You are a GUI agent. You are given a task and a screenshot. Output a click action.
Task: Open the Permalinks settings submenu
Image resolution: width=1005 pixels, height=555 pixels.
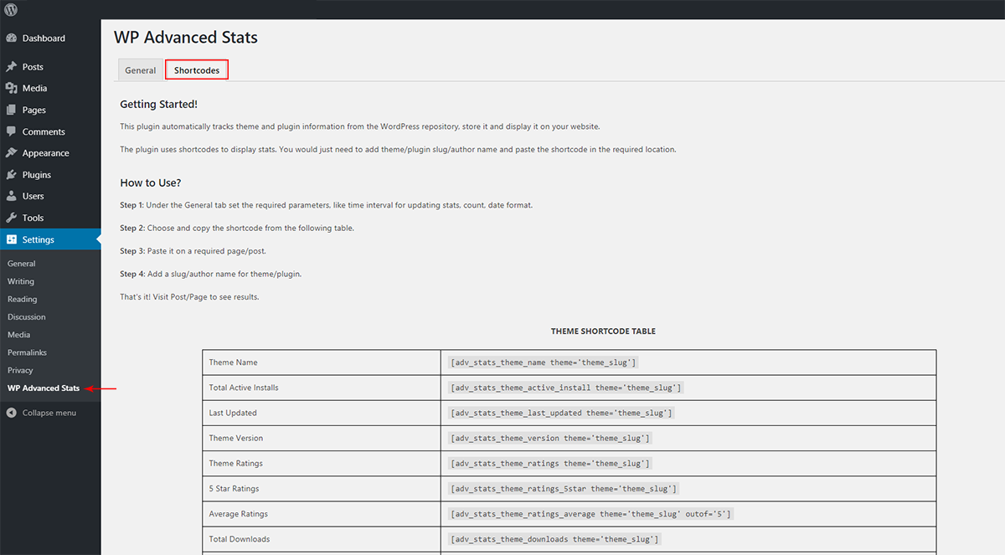[x=27, y=352]
